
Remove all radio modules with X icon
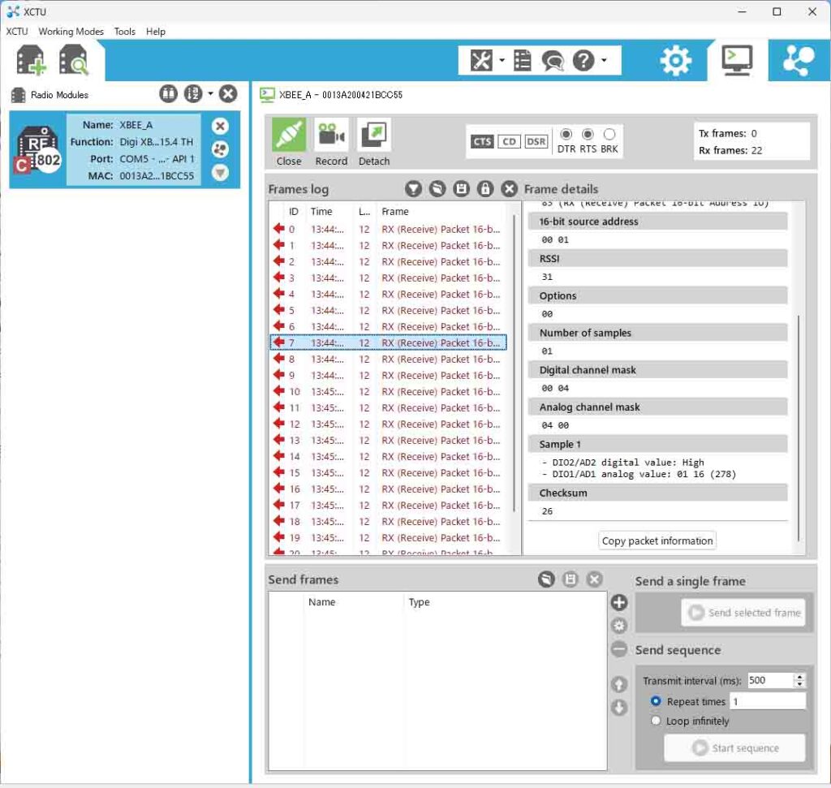coord(228,94)
